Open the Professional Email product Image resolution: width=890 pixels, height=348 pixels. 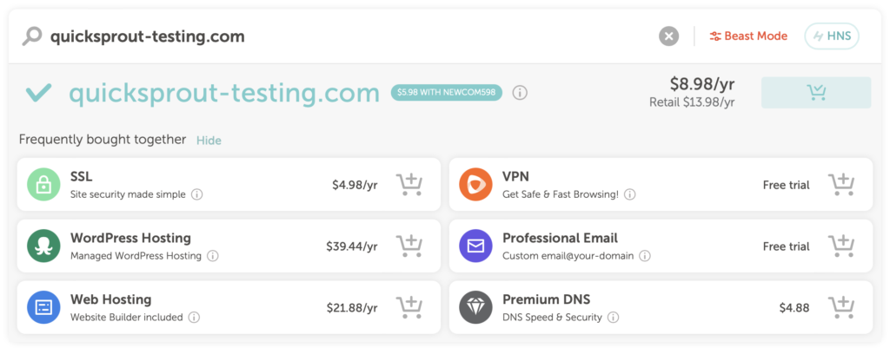point(560,239)
